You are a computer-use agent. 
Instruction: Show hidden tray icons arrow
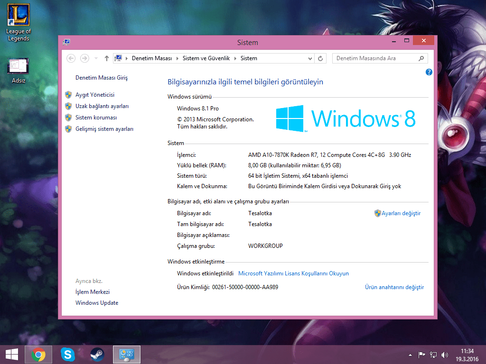[x=410, y=355]
